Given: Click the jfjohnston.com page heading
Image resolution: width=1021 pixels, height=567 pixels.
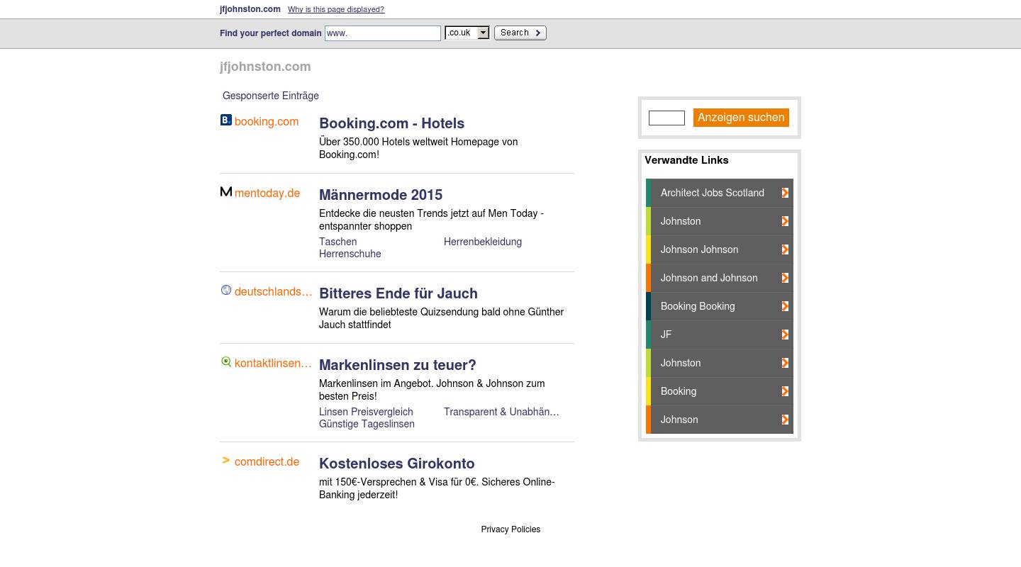Looking at the screenshot, I should point(265,67).
